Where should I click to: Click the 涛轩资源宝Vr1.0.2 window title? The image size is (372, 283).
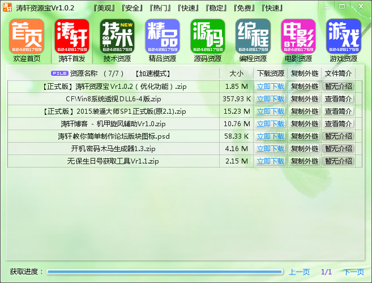point(45,8)
